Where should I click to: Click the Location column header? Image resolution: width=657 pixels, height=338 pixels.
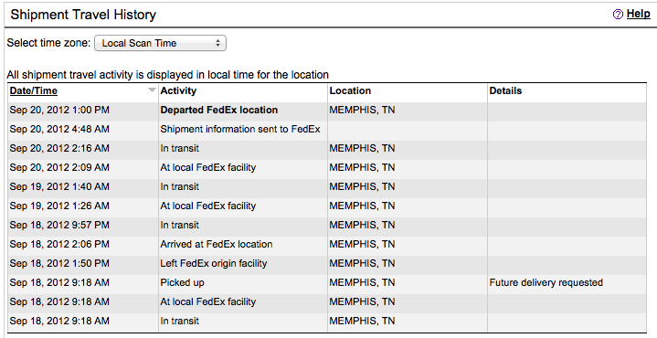click(x=350, y=90)
